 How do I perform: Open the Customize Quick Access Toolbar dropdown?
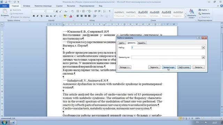[18, 2]
